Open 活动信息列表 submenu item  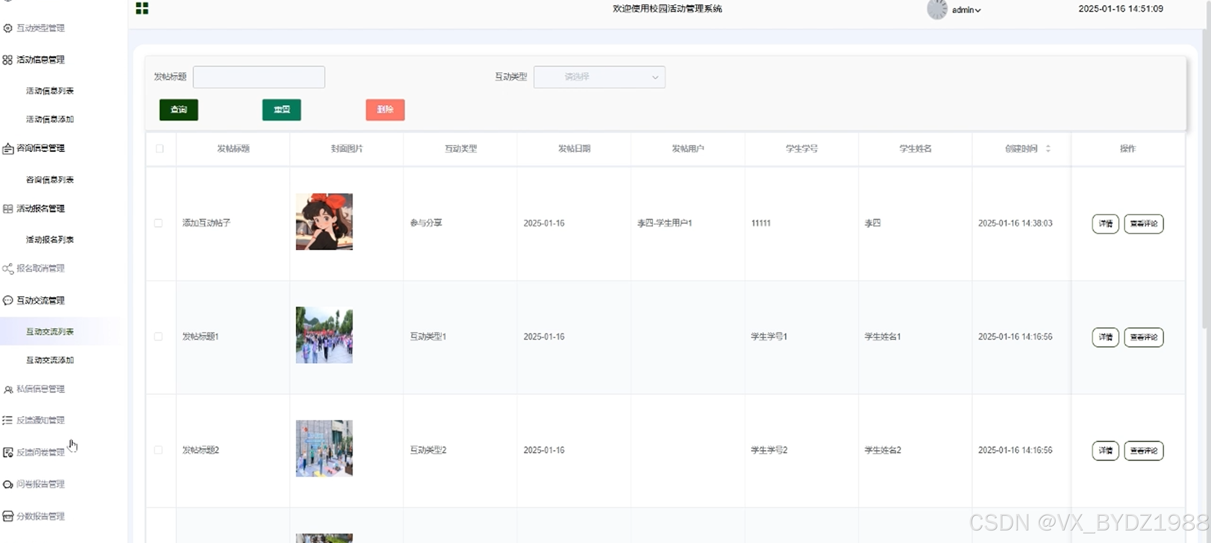pos(50,91)
